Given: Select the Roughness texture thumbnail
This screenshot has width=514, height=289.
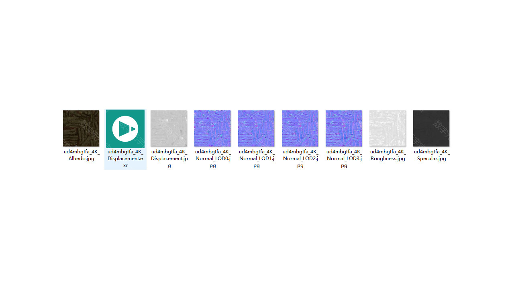Looking at the screenshot, I should pyautogui.click(x=388, y=128).
